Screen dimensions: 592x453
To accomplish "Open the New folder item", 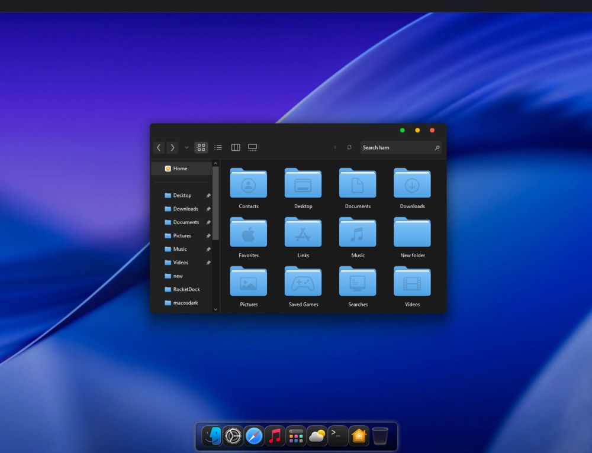I will [x=412, y=232].
